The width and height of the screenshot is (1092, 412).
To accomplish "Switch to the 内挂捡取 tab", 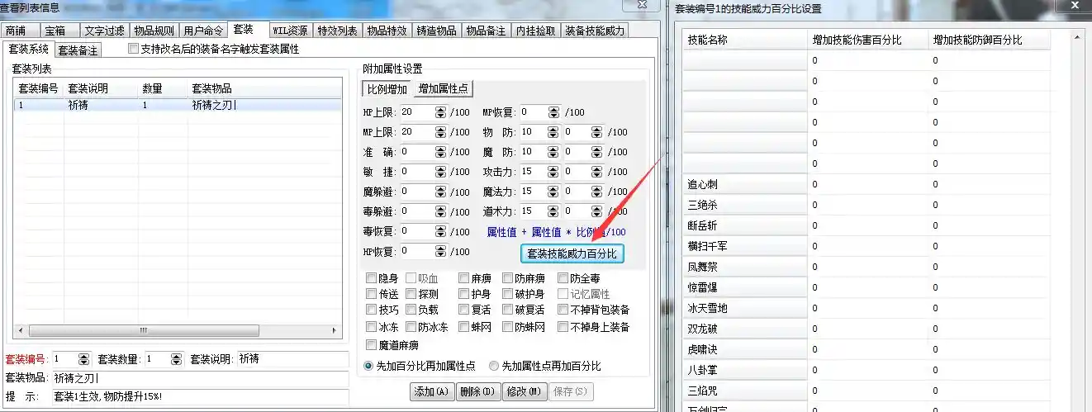I will 535,31.
